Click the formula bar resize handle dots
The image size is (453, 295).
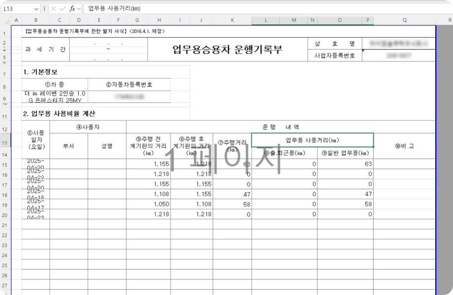45,9
